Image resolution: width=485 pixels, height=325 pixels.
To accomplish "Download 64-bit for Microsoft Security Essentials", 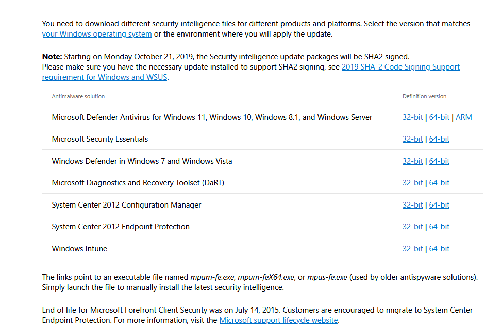I will [x=439, y=139].
